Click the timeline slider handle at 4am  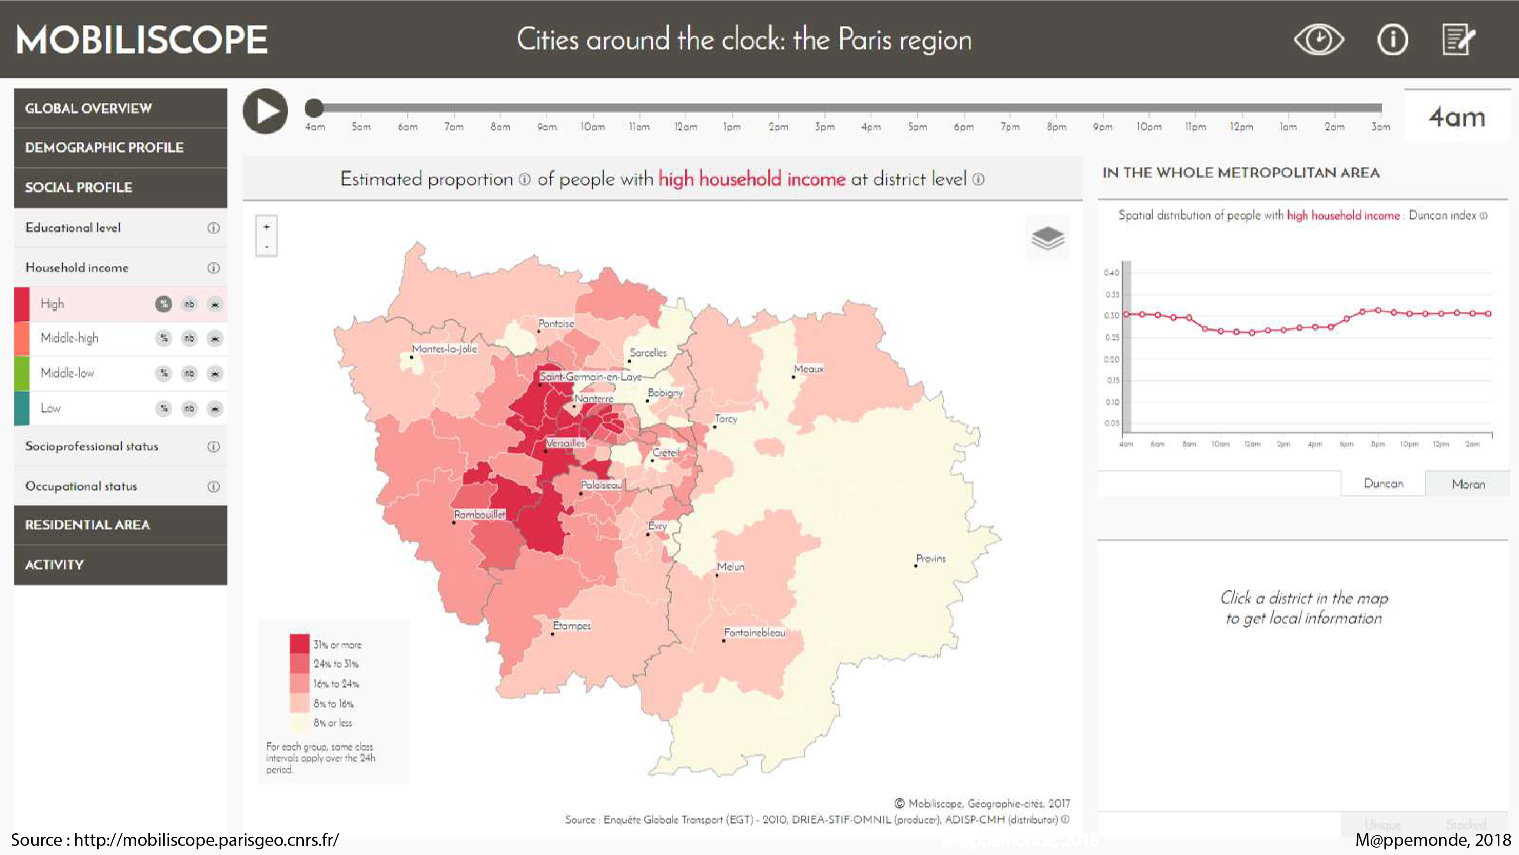314,108
